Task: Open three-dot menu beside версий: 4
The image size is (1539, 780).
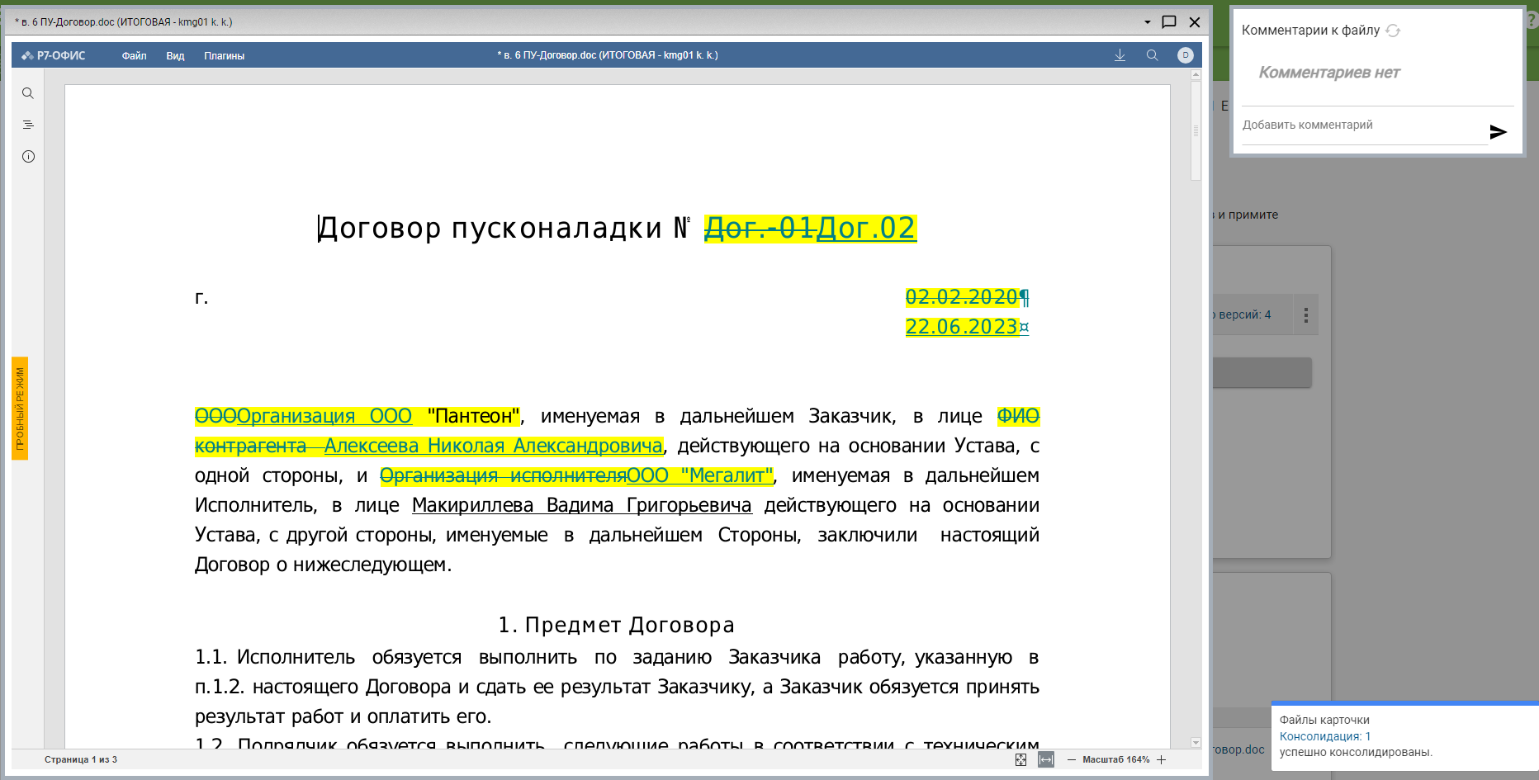Action: (1306, 314)
